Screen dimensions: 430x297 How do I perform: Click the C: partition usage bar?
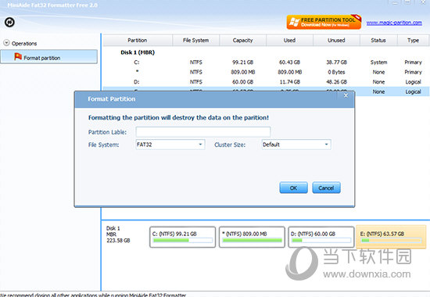point(183,241)
